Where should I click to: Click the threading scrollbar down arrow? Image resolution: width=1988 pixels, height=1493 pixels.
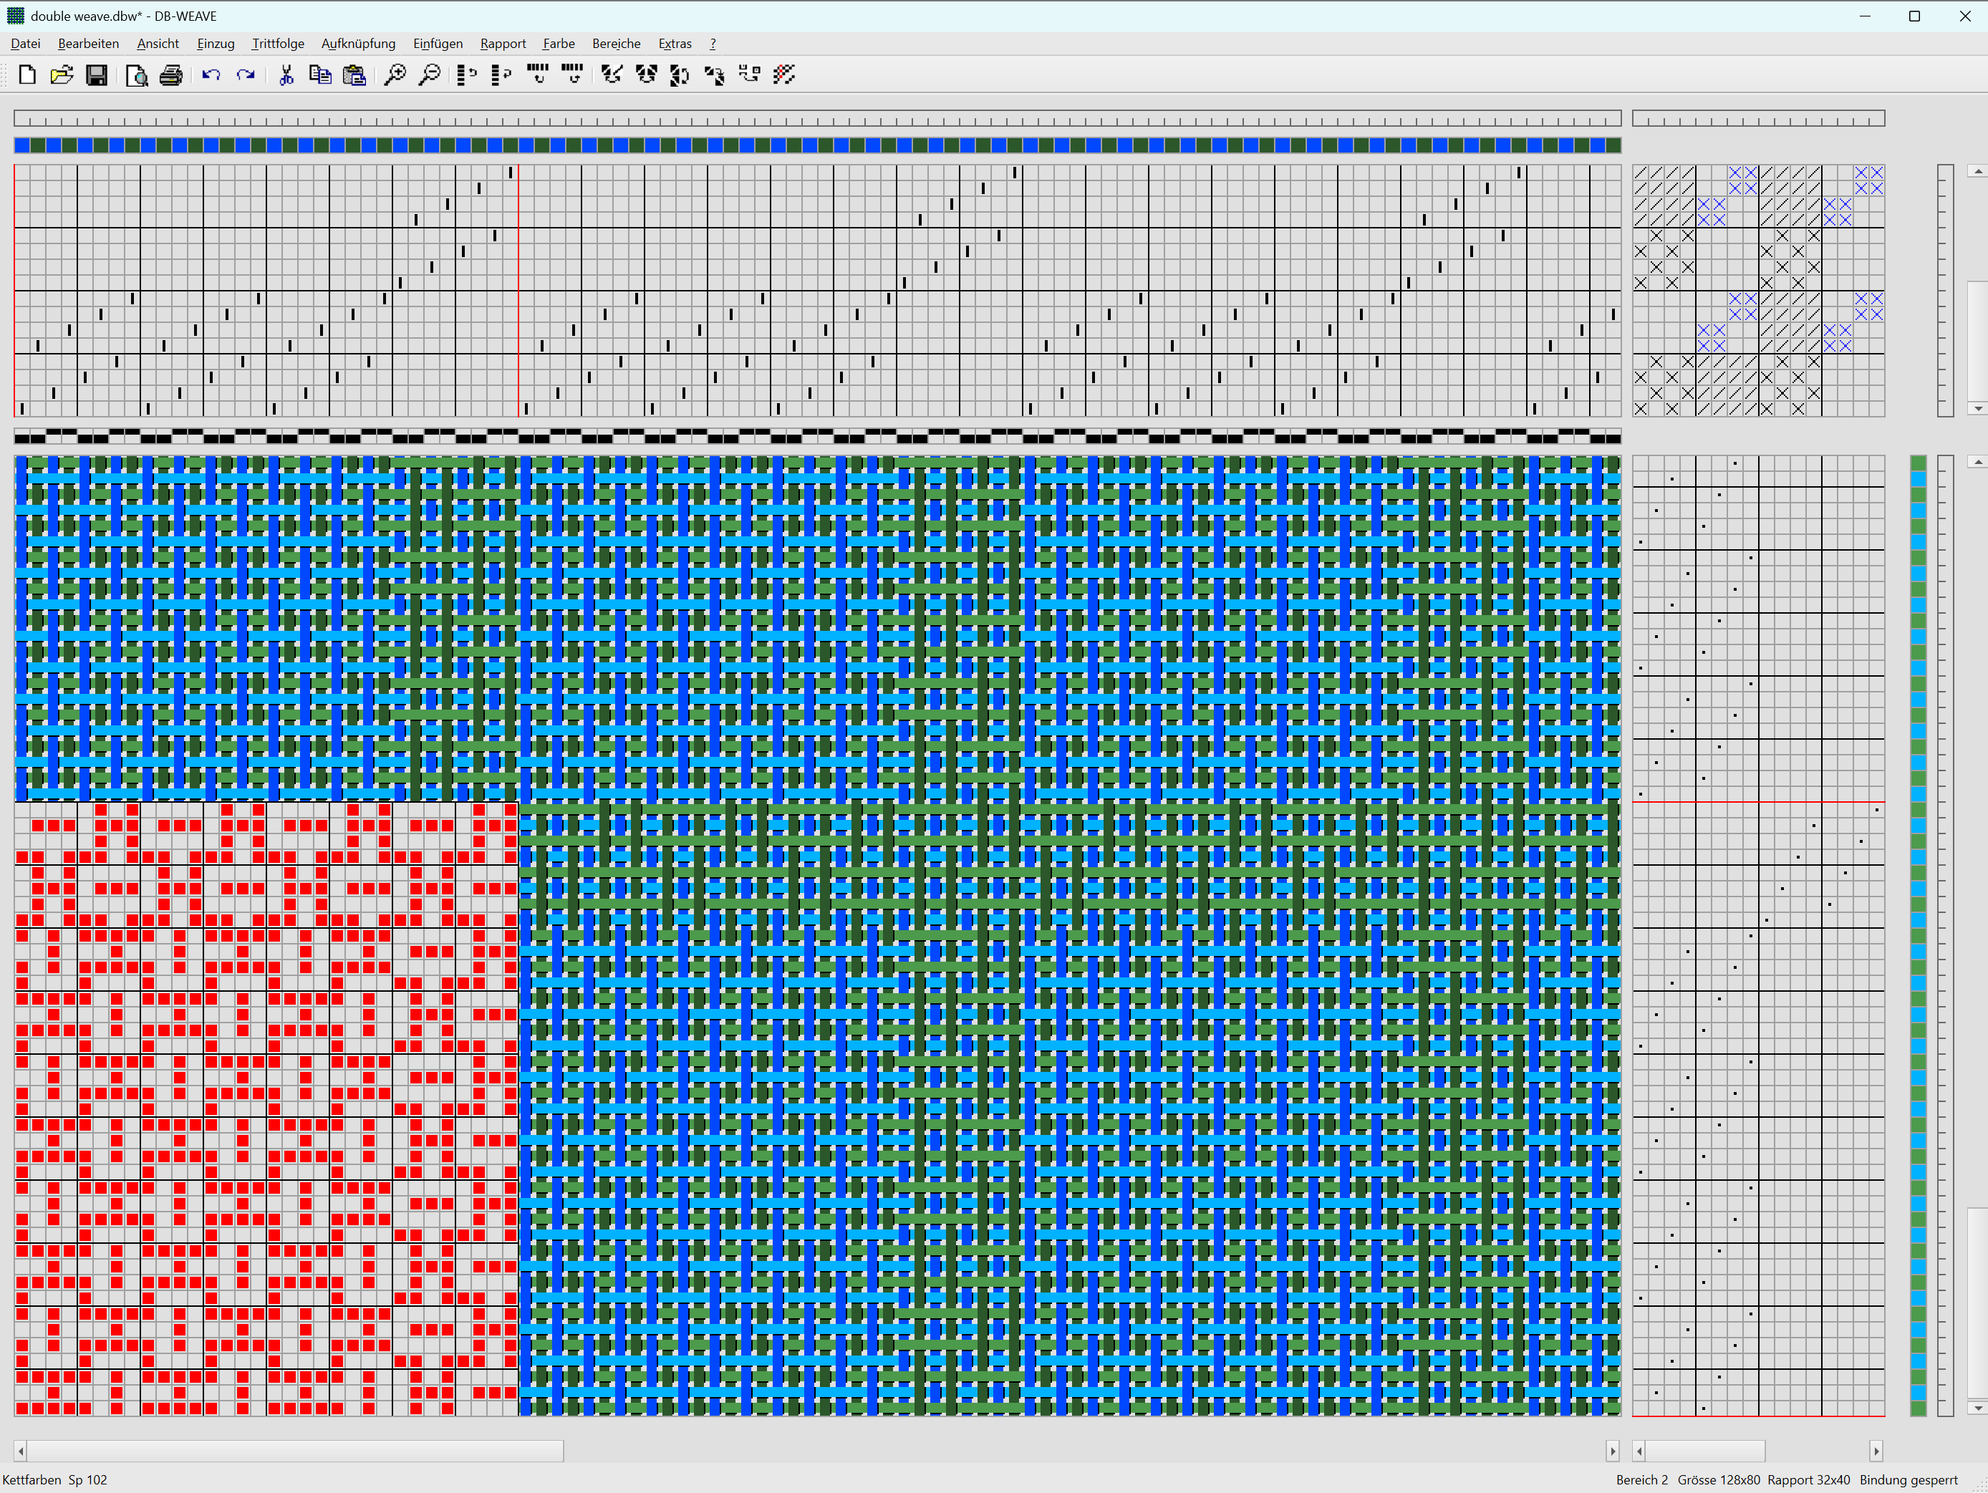point(1978,409)
